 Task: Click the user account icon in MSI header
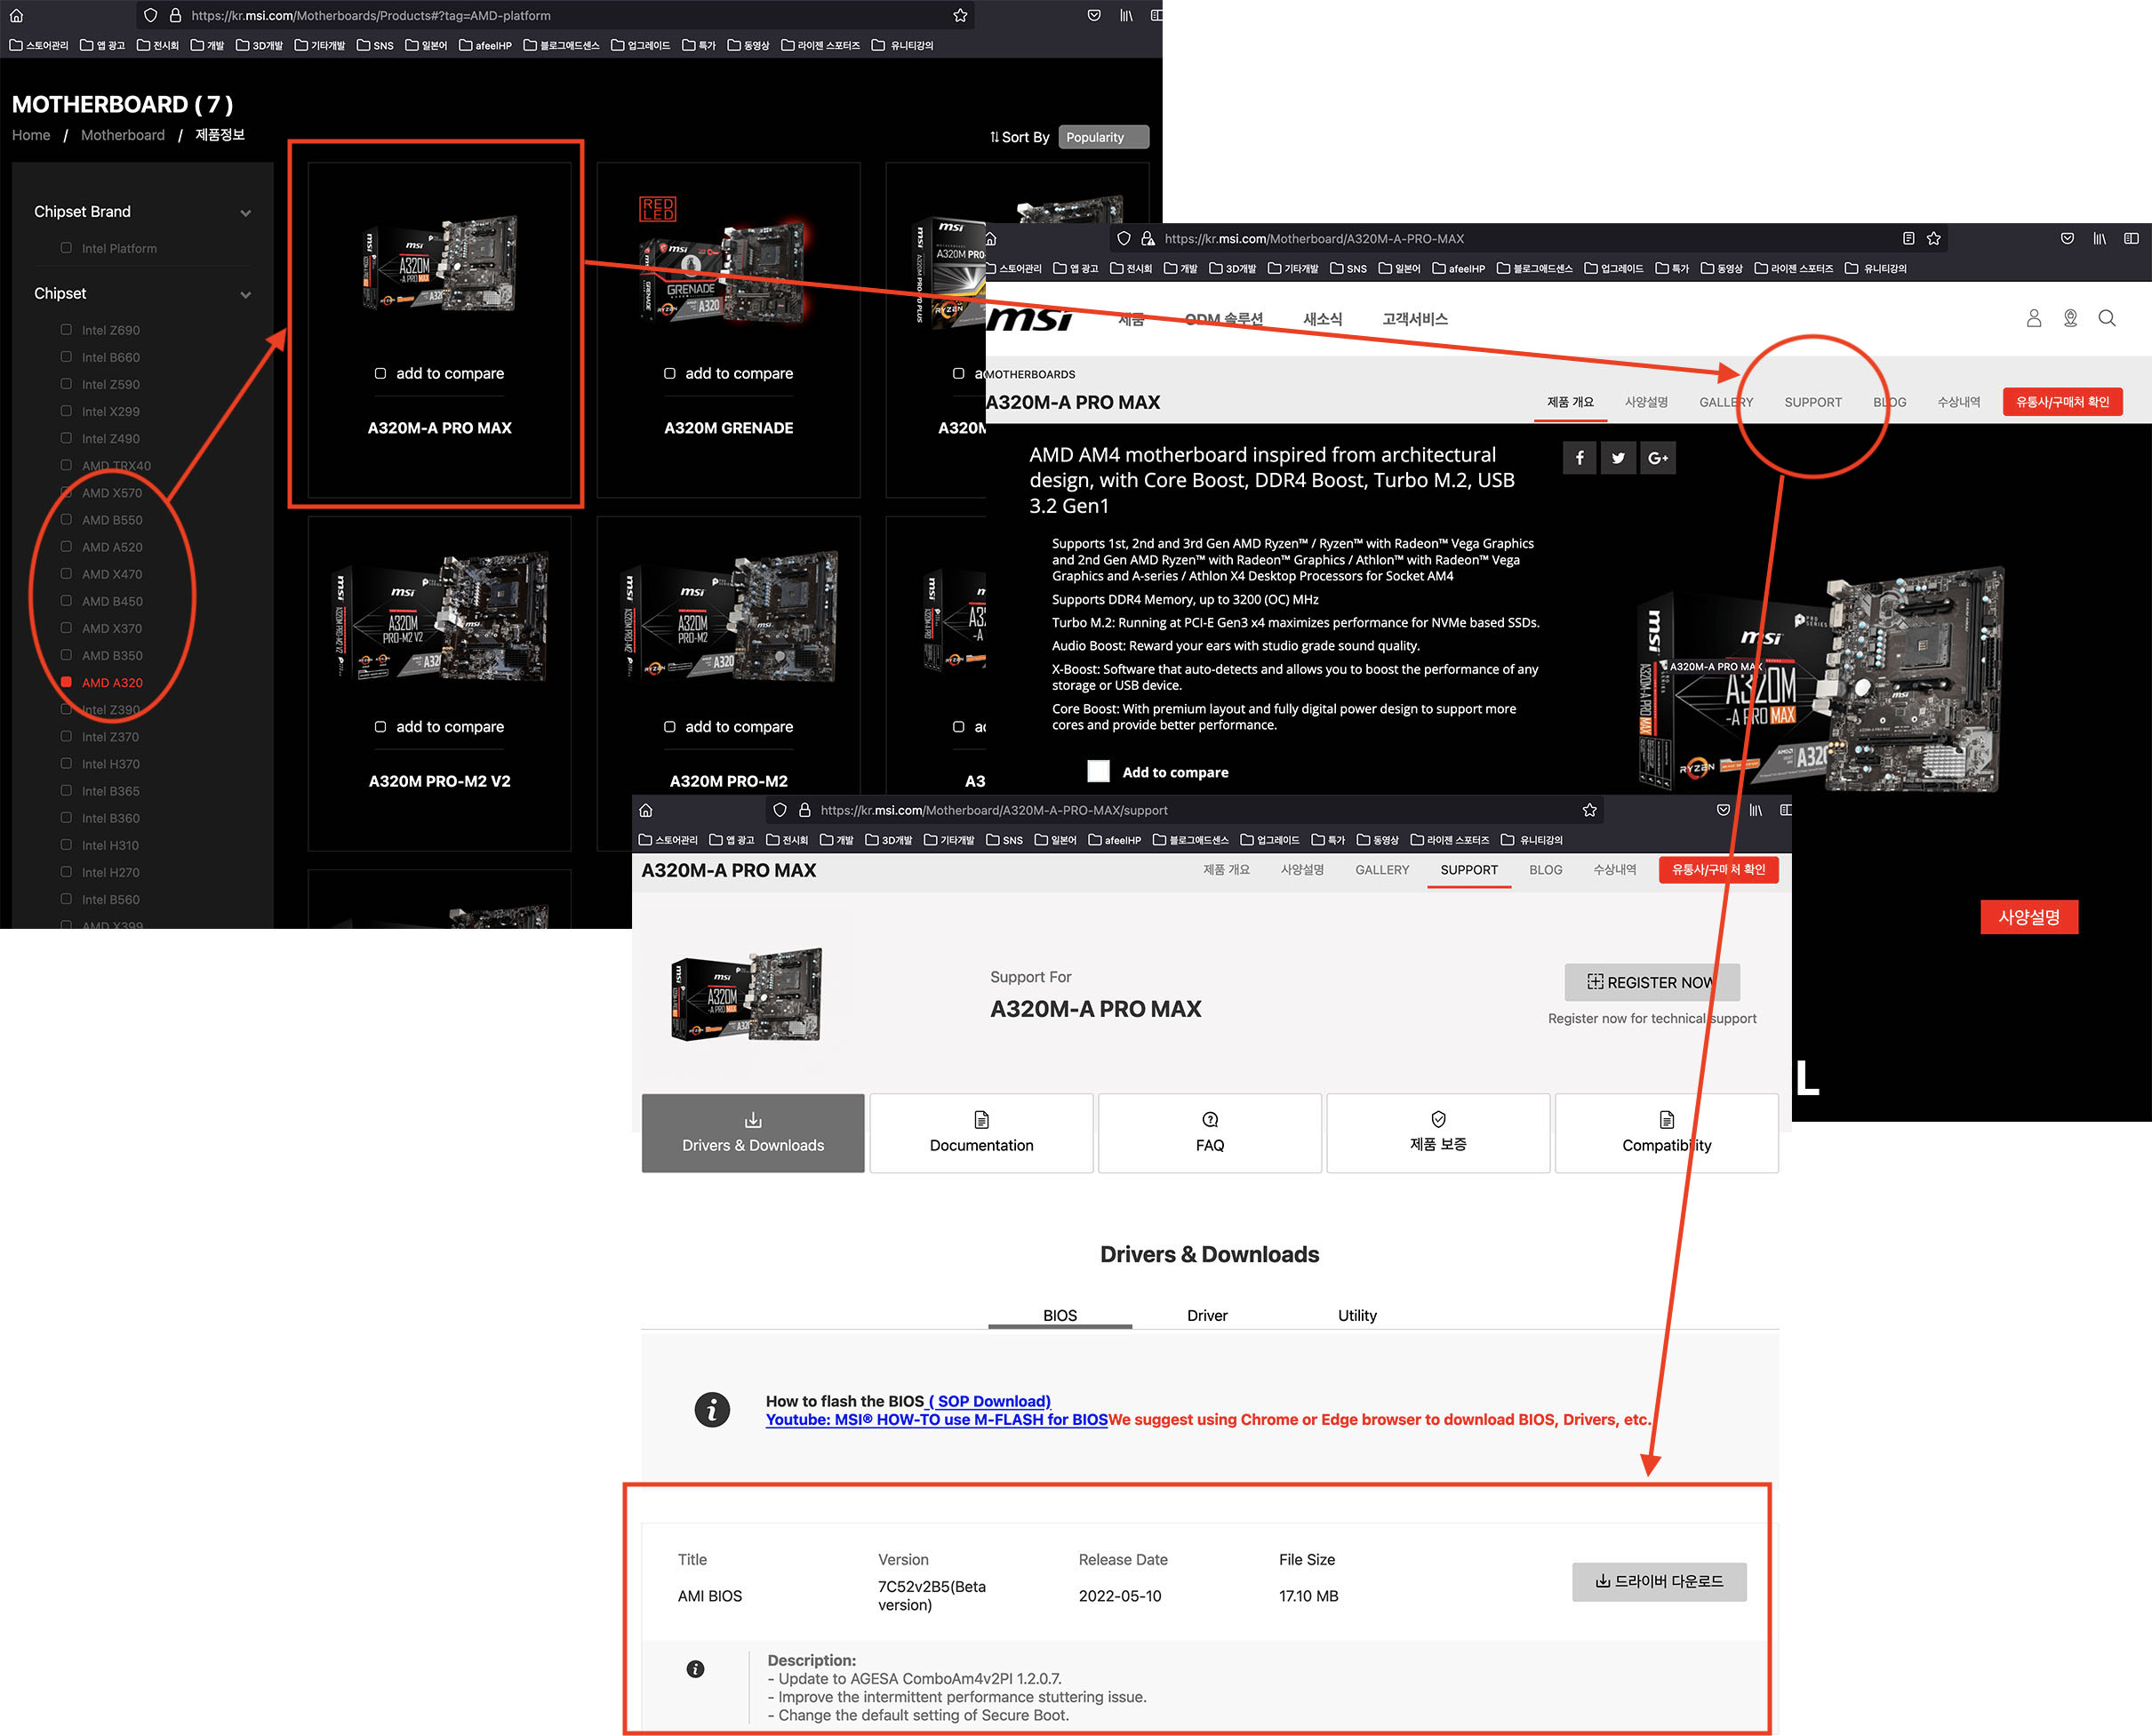point(2033,318)
